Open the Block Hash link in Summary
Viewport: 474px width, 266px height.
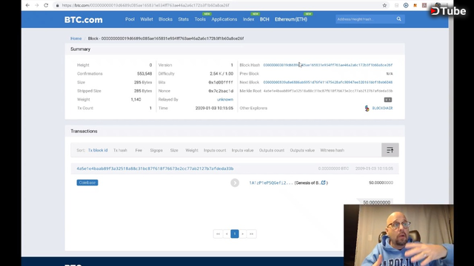327,65
